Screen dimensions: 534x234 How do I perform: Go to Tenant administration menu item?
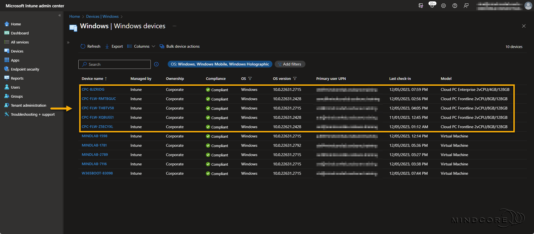tap(28, 105)
